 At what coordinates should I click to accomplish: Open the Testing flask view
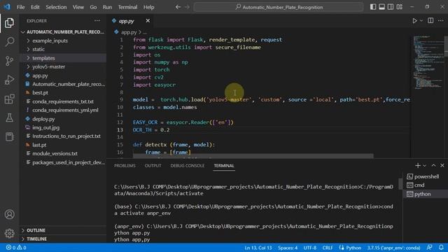(9, 118)
